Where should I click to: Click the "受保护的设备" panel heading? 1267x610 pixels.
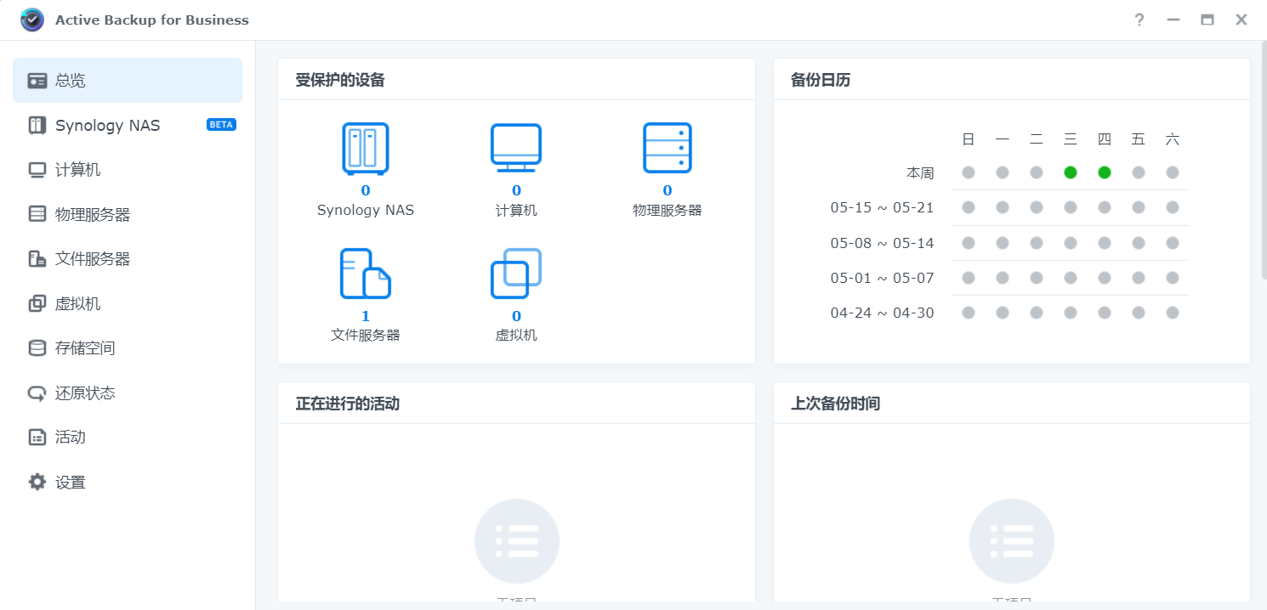pos(340,80)
